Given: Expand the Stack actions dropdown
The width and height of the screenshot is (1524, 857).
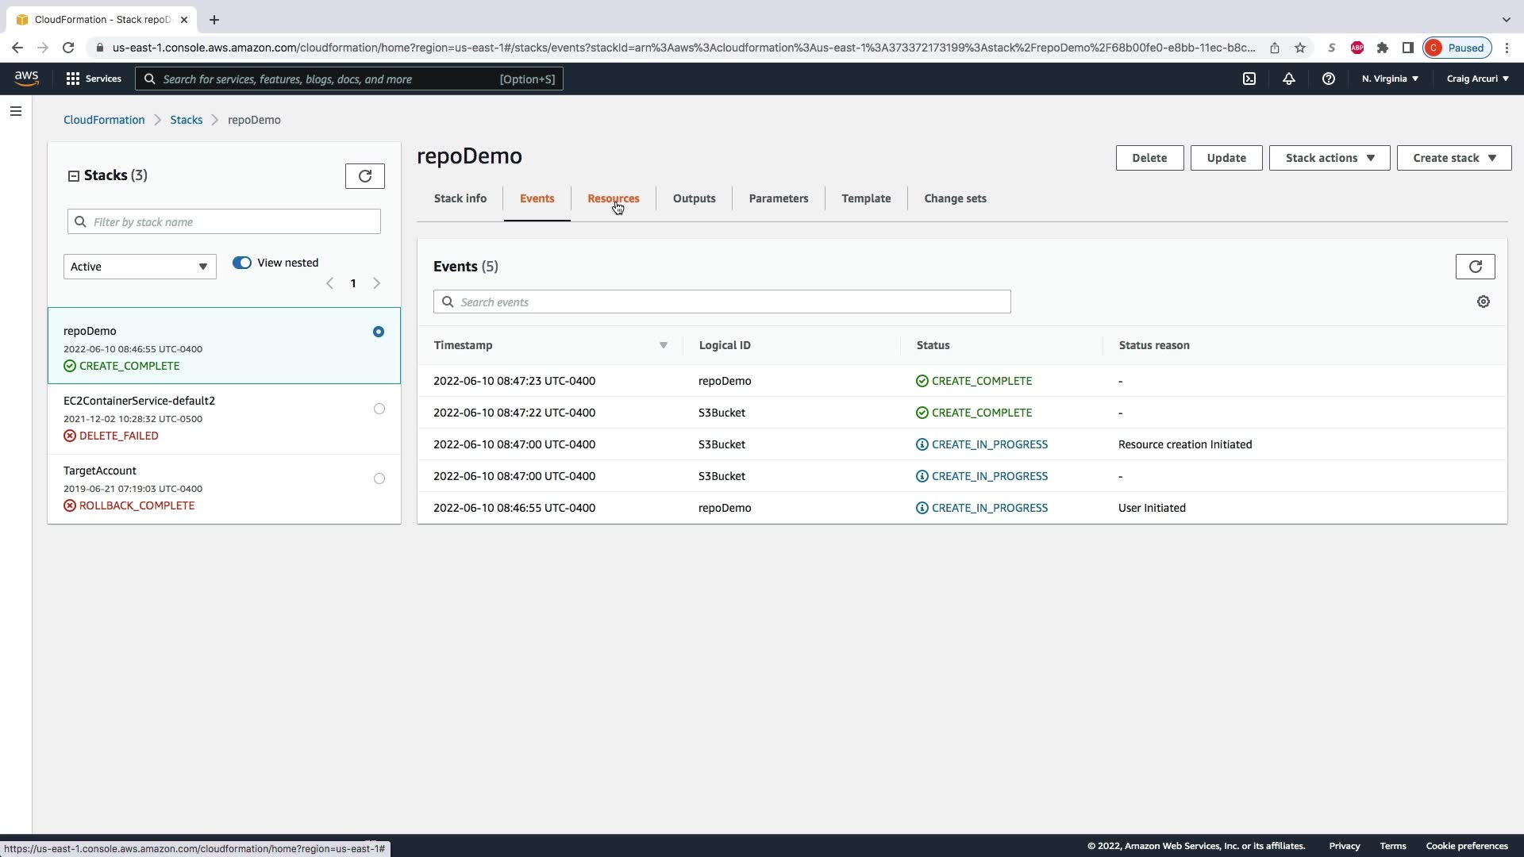Looking at the screenshot, I should point(1329,158).
